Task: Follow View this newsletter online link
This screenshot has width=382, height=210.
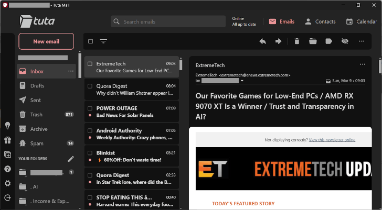Action: click(x=332, y=140)
